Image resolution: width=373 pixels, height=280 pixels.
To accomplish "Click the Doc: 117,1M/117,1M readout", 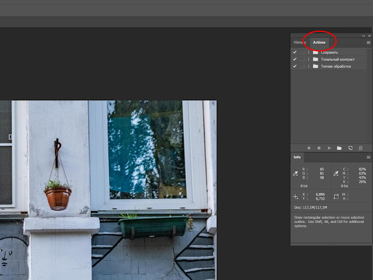I will coord(311,208).
